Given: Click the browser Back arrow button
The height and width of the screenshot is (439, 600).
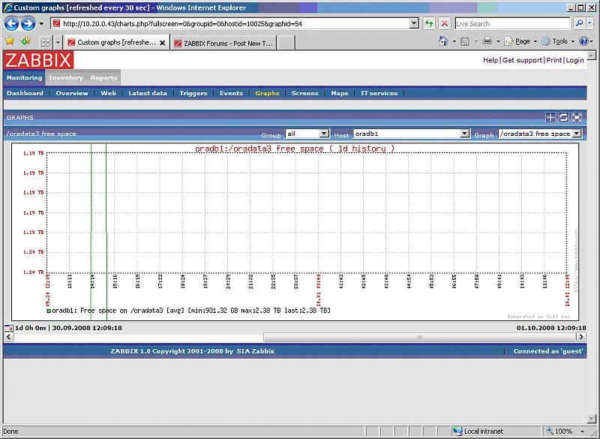Looking at the screenshot, I should click(x=12, y=23).
